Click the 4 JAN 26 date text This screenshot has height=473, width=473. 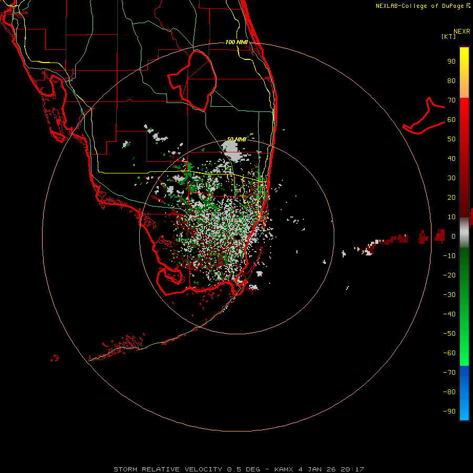[317, 469]
